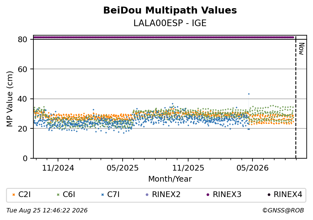Click the RINEX2 legend dot

point(147,195)
